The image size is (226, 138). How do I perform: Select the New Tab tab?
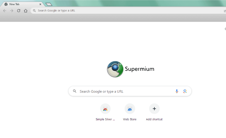tap(22, 4)
